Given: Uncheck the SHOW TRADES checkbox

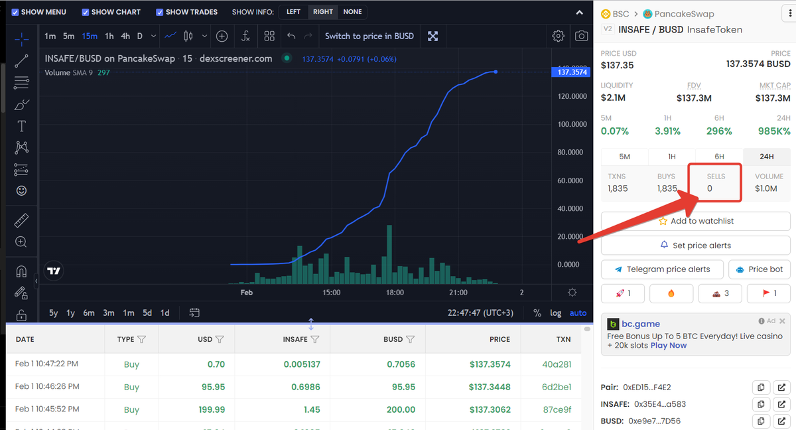Looking at the screenshot, I should coord(160,12).
